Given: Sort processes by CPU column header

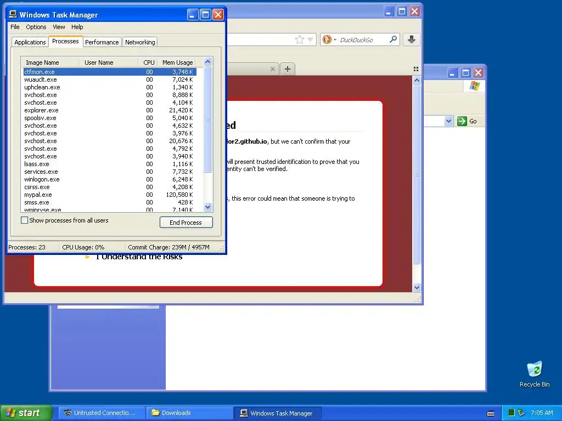Looking at the screenshot, I should (148, 62).
